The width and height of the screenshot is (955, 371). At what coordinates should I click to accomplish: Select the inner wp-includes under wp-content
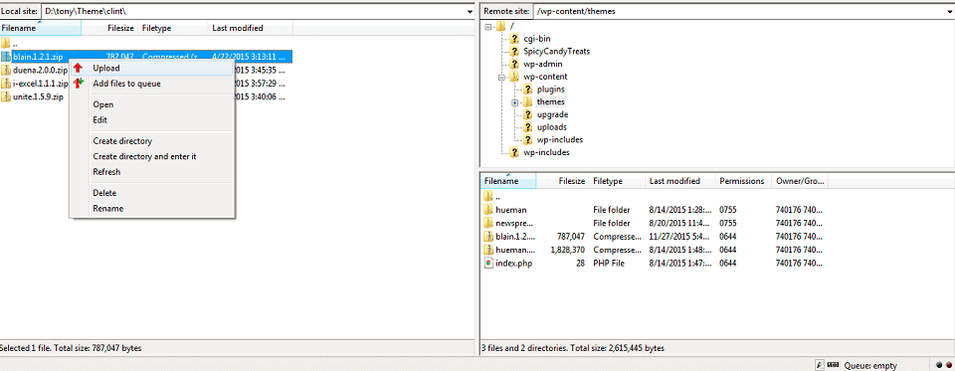click(x=560, y=140)
